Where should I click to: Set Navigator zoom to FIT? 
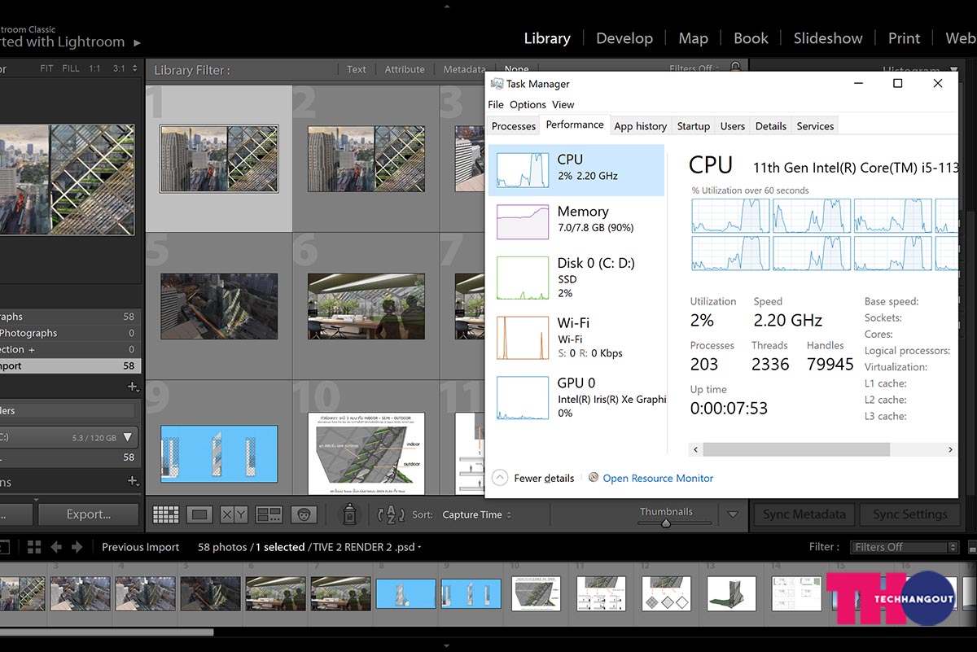pyautogui.click(x=46, y=69)
